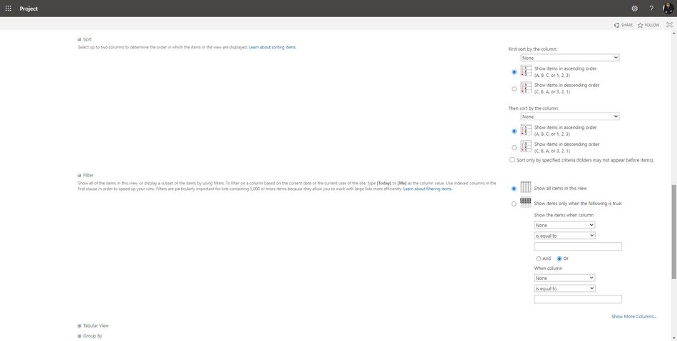Viewport: 677px width, 341px height.
Task: Collapse the Sort section icon
Action: [79, 39]
